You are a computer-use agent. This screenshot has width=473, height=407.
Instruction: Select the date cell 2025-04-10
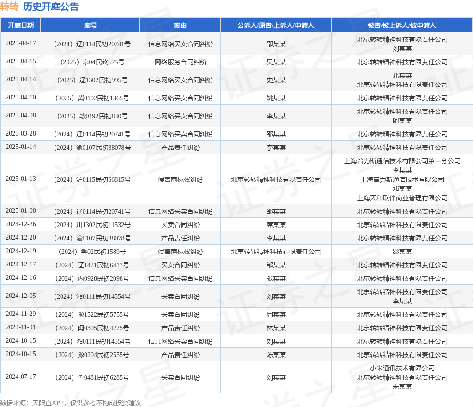21,97
